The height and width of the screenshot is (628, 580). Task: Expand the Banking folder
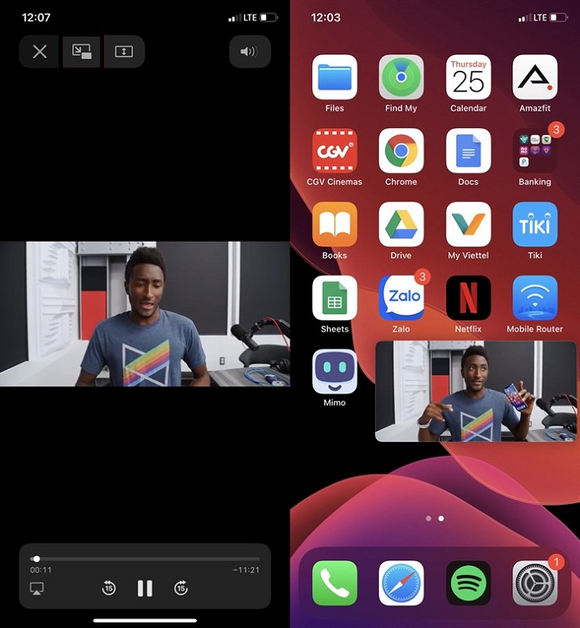click(x=535, y=150)
